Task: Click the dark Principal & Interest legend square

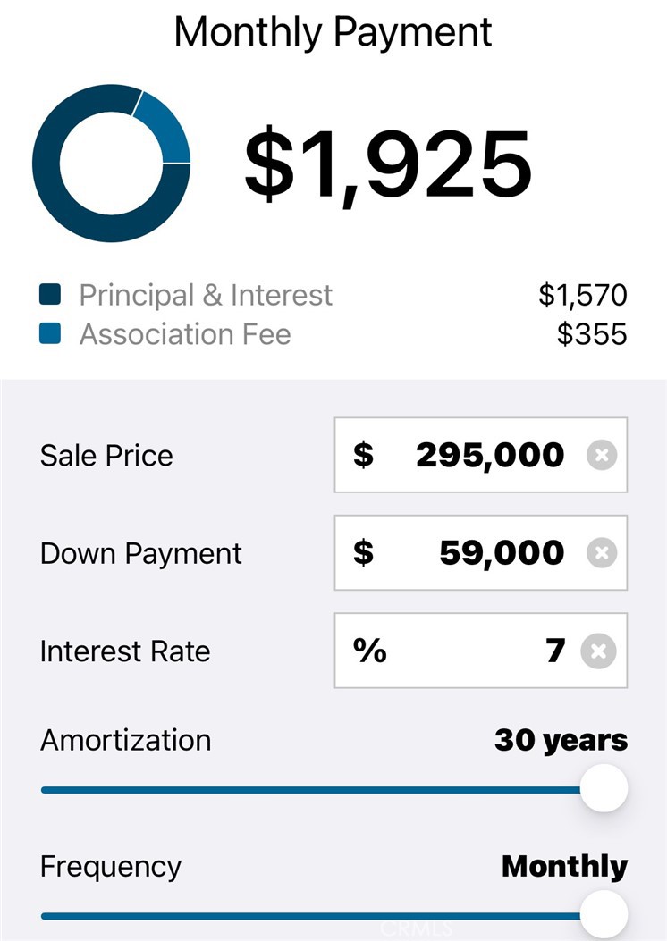Action: point(50,295)
